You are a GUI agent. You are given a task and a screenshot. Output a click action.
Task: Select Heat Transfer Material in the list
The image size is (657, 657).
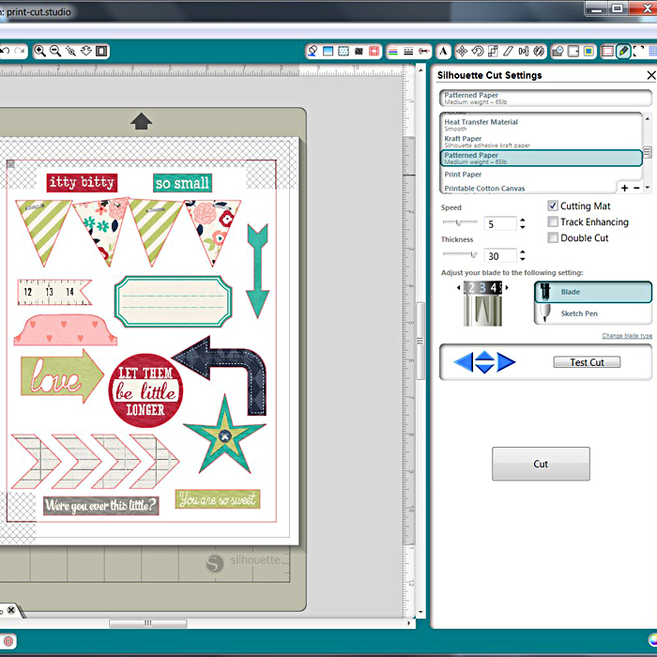coord(541,125)
